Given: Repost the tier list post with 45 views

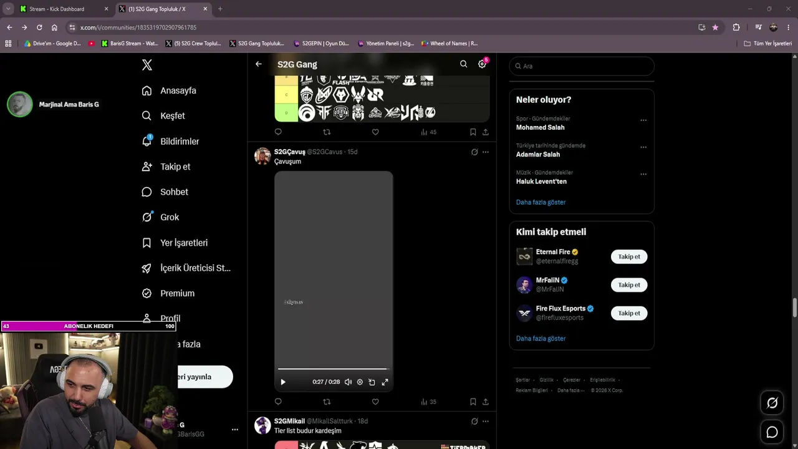Looking at the screenshot, I should 327,132.
